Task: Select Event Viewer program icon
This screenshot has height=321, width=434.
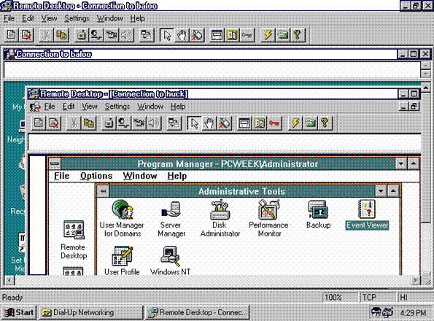Action: pyautogui.click(x=367, y=214)
